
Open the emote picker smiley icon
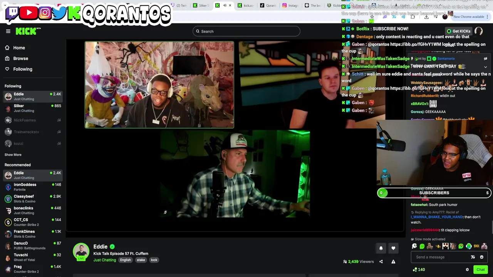481,257
